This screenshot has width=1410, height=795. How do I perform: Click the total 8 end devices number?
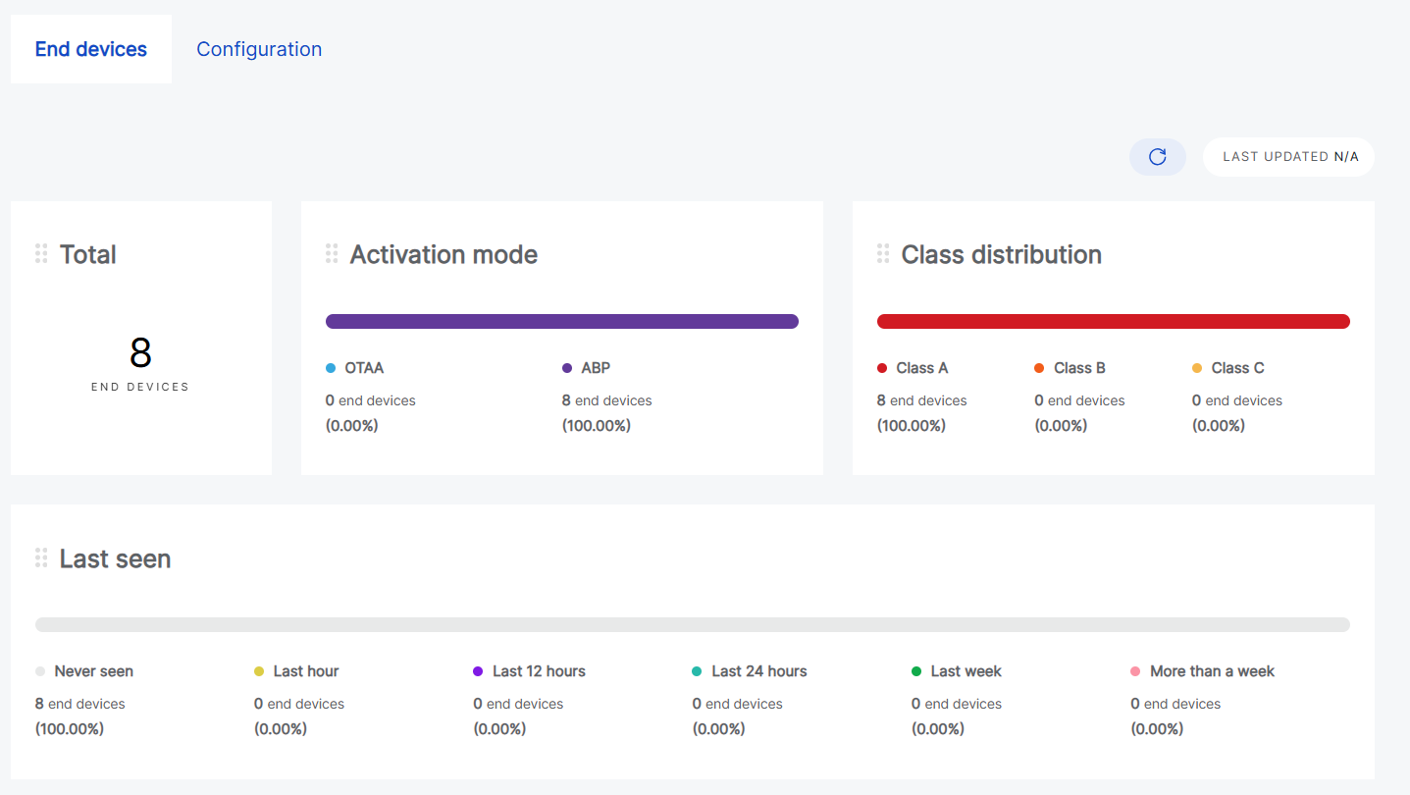(140, 352)
